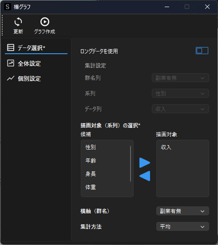
Task: Open the disabled 系列 dropdown showing 性別
Action: [x=180, y=93]
